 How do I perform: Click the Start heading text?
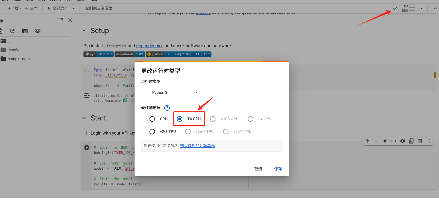point(98,118)
